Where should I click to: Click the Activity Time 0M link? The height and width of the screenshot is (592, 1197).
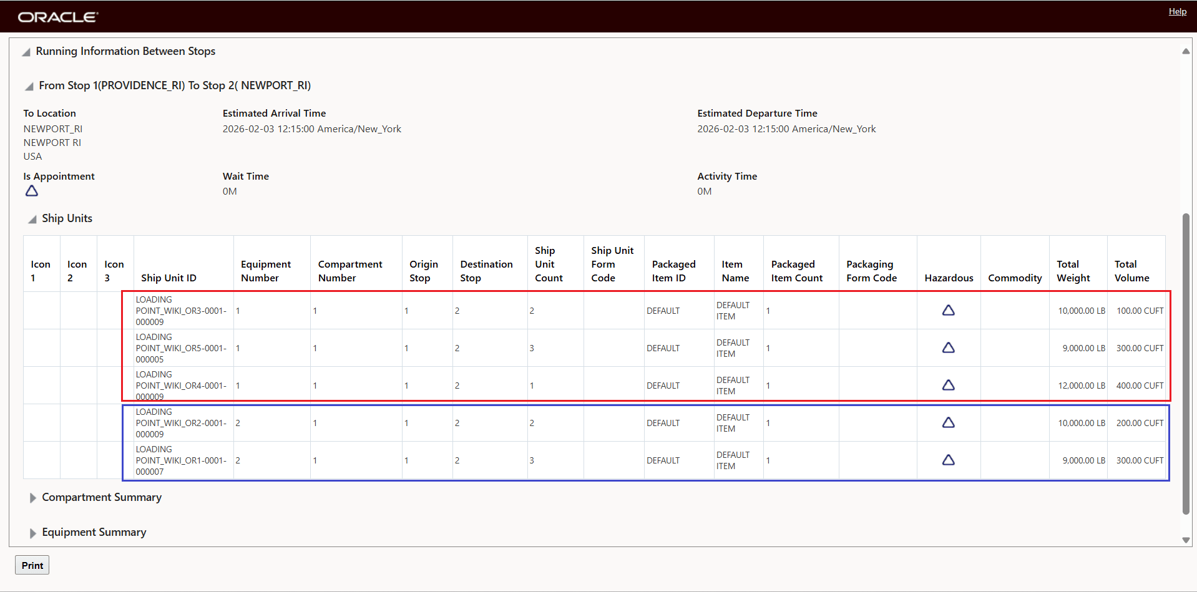tap(704, 191)
